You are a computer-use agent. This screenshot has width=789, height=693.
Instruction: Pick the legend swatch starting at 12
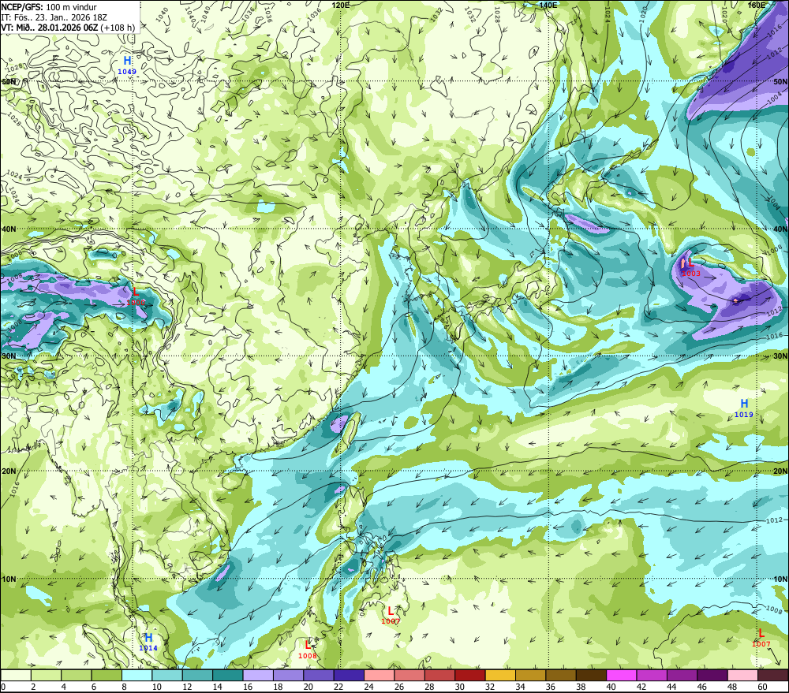tap(198, 675)
